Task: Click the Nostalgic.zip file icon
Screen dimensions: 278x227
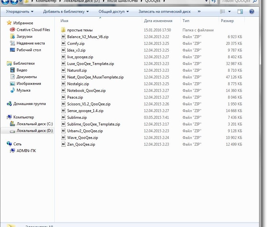Action: point(63,84)
